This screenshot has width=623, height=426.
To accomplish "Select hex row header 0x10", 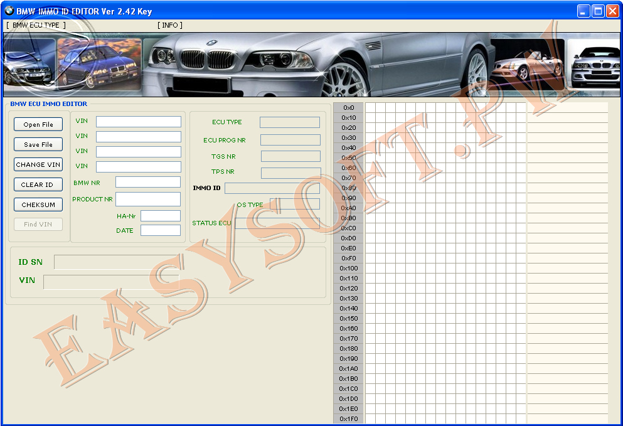I will coord(348,117).
